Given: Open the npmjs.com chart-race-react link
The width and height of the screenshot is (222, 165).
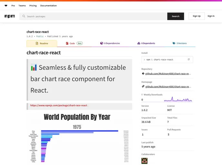Looking at the screenshot, I should point(59,105).
